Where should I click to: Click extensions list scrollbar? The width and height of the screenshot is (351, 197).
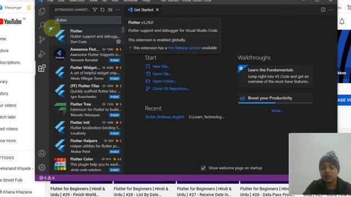(123, 30)
